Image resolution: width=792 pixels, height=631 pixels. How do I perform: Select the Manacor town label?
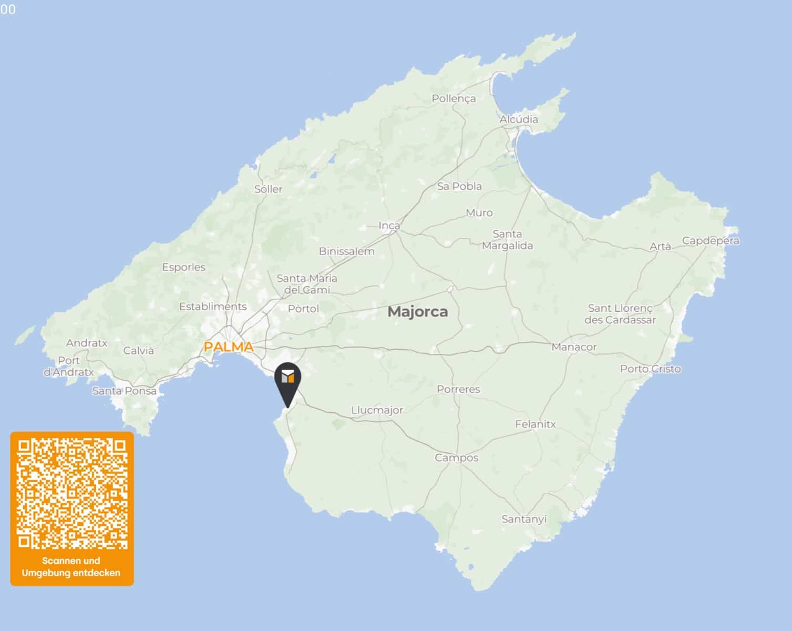pyautogui.click(x=574, y=347)
